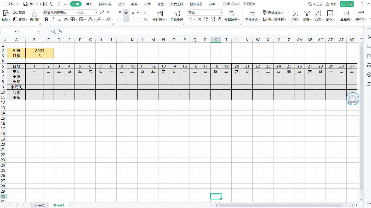Click the Sort (排序) icon
Screen dimensions: 371x208
(x=318, y=13)
